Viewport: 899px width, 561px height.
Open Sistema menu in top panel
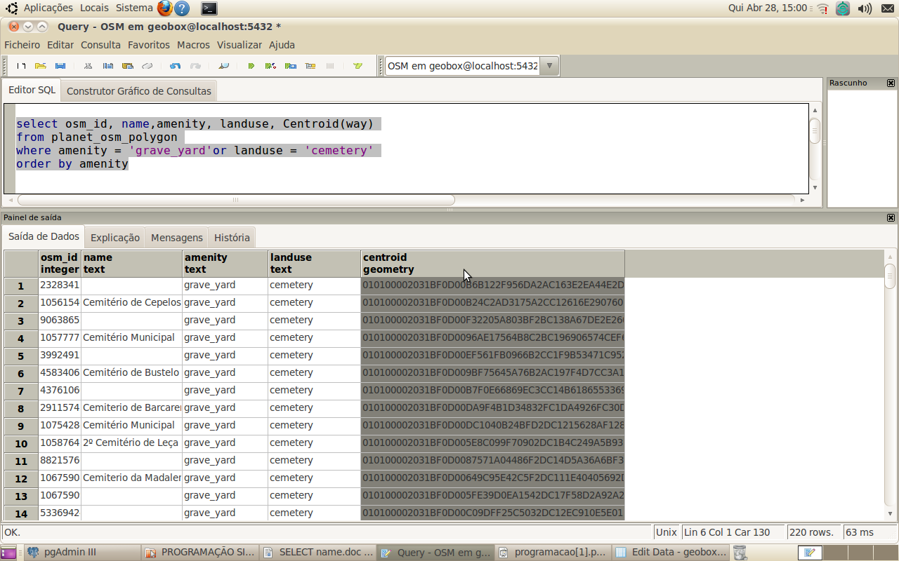(134, 8)
